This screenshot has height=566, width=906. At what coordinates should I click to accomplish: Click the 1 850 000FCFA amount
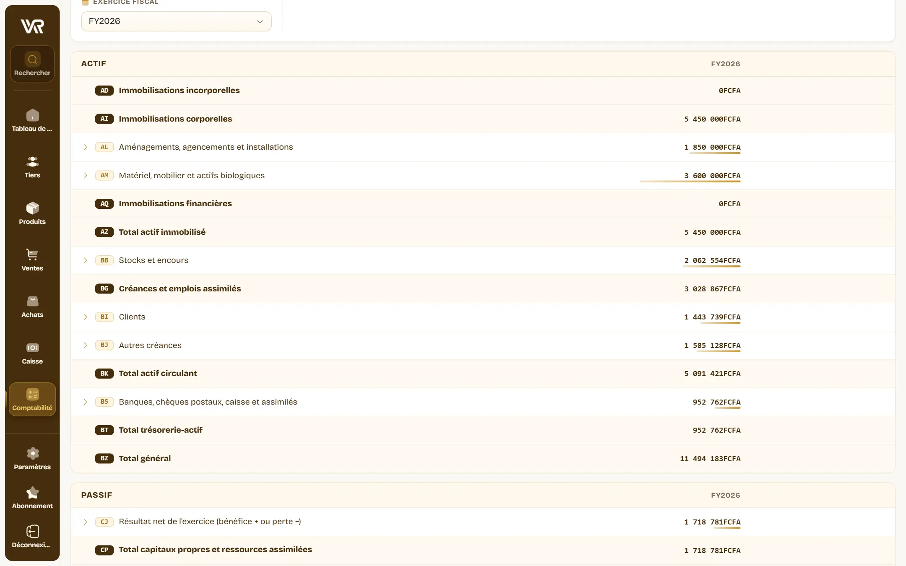click(x=712, y=147)
